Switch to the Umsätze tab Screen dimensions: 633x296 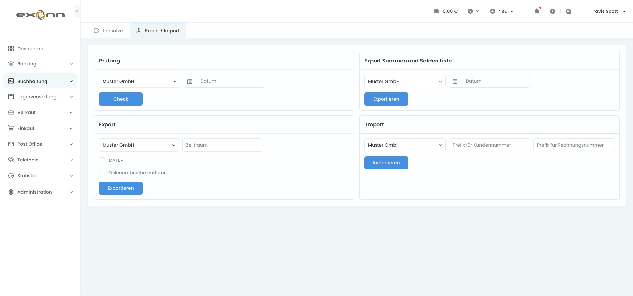108,31
